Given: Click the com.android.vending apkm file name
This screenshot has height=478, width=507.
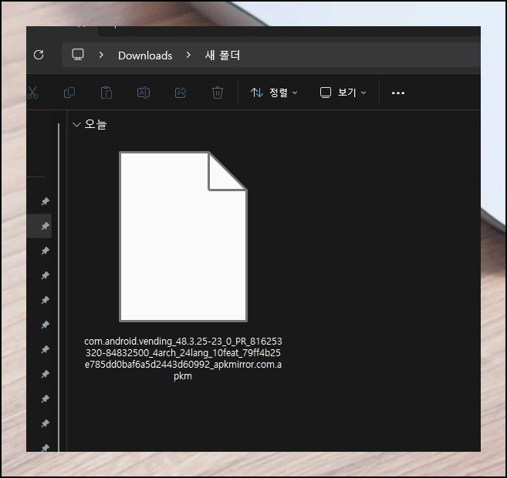Looking at the screenshot, I should 183,358.
